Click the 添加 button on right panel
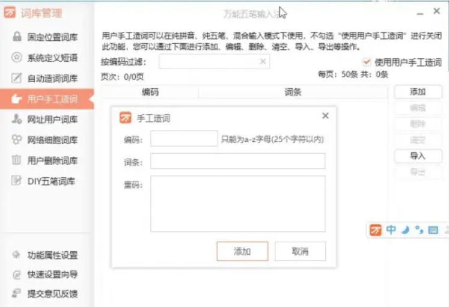This screenshot has width=449, height=307. point(418,91)
